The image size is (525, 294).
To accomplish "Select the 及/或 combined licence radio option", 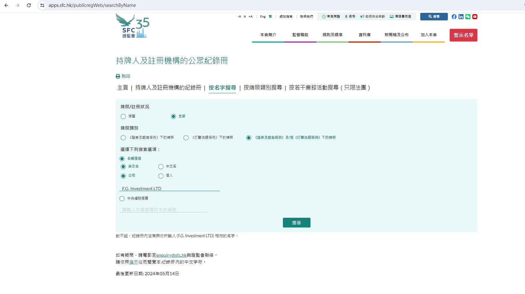I will point(249,138).
